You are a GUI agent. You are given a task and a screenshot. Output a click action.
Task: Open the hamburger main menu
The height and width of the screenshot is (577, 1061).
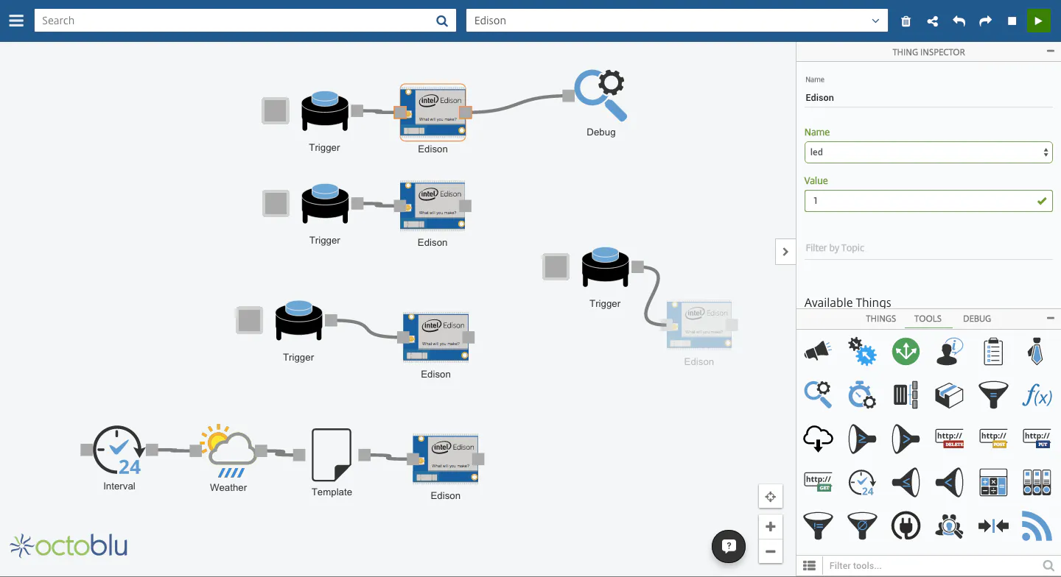(16, 21)
